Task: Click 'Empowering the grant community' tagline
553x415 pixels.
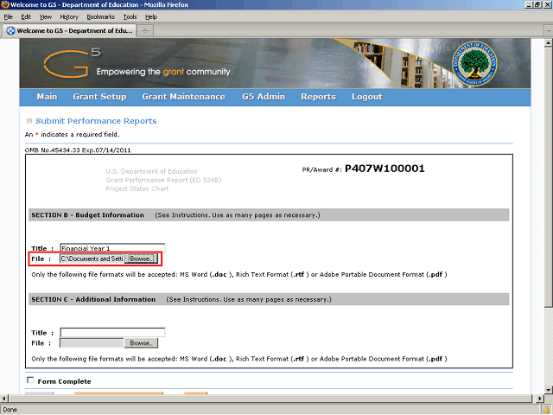Action: click(x=164, y=72)
